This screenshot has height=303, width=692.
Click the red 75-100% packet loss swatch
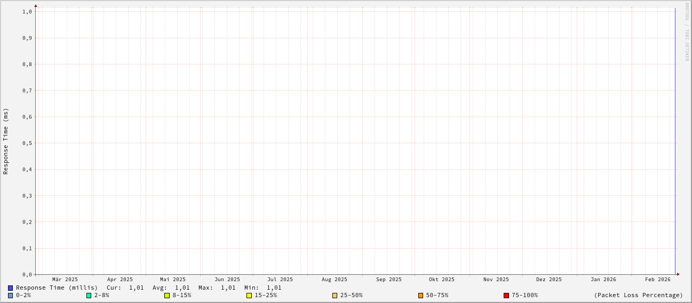[x=506, y=296]
